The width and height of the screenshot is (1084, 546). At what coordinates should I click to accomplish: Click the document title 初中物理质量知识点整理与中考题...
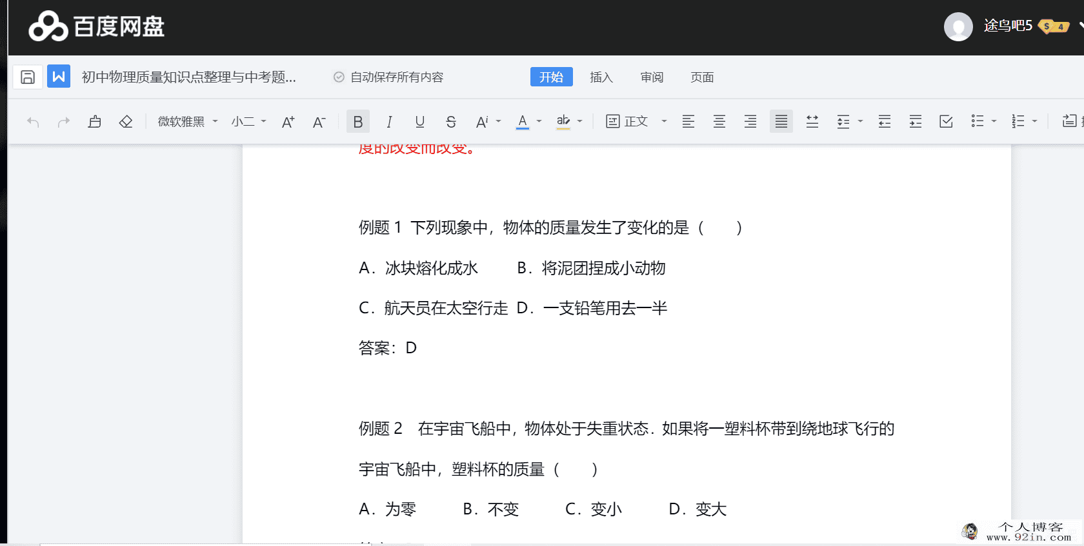(x=189, y=77)
